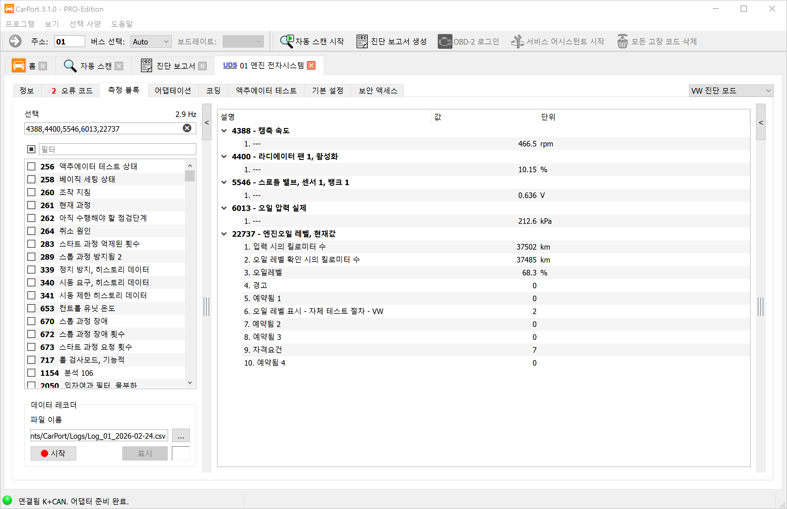This screenshot has height=509, width=787.
Task: Start the Service Assistant wrench icon
Action: 517,41
